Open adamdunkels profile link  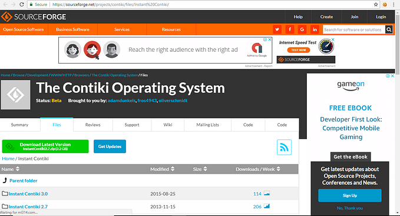point(121,101)
